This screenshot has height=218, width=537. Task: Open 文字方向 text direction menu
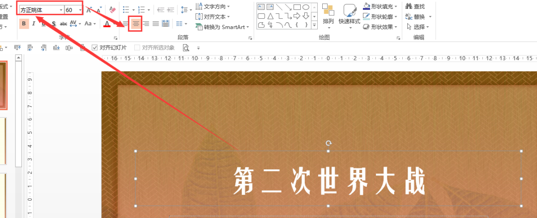point(213,6)
